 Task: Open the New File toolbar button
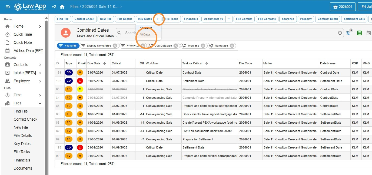pos(106,19)
